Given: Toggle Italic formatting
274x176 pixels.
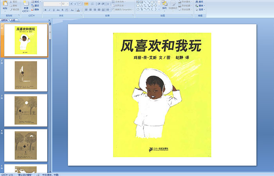Looking at the screenshot, I should [x=49, y=10].
